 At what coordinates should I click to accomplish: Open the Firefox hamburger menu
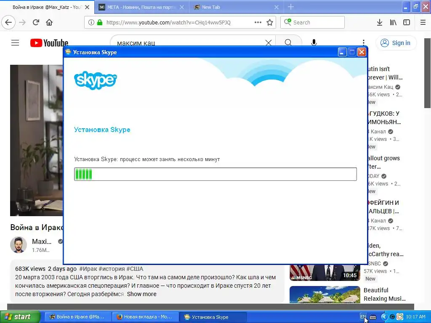423,22
